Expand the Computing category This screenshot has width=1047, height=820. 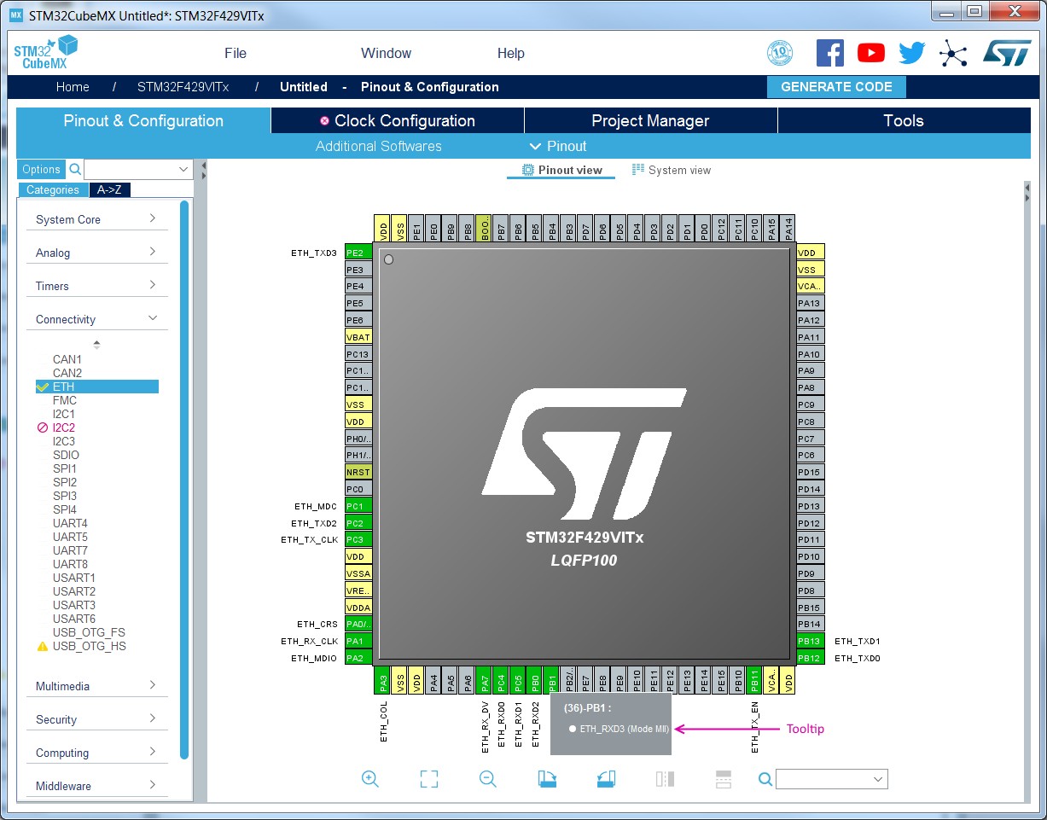(x=96, y=753)
